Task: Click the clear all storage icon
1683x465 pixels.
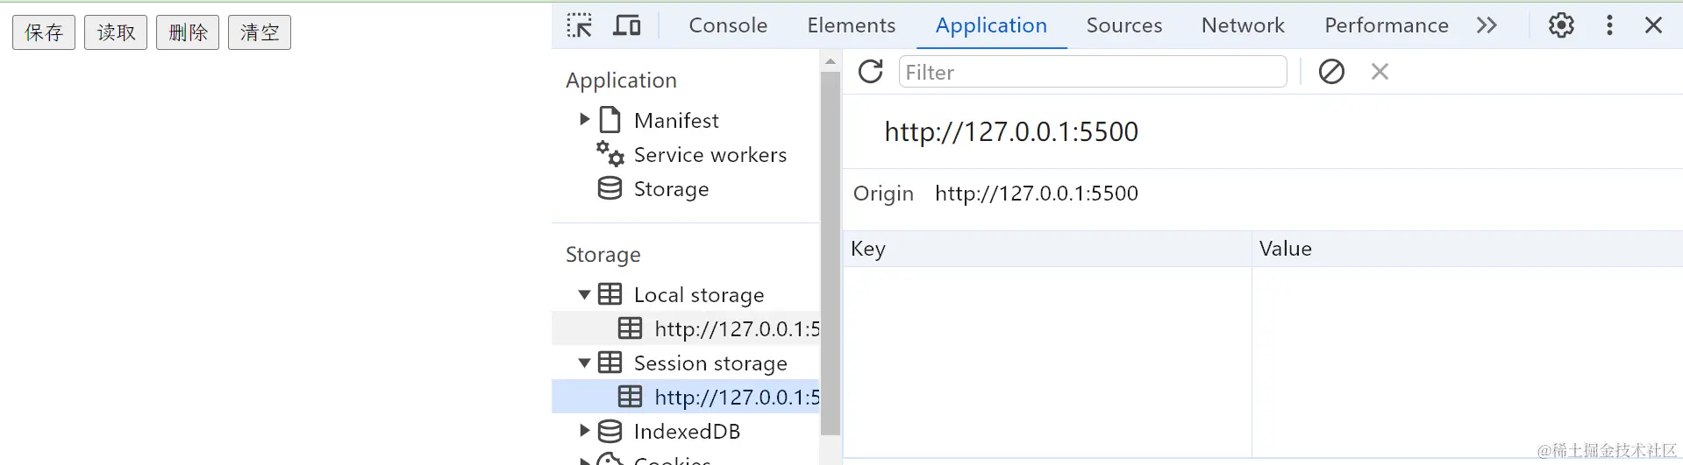Action: pos(1331,72)
